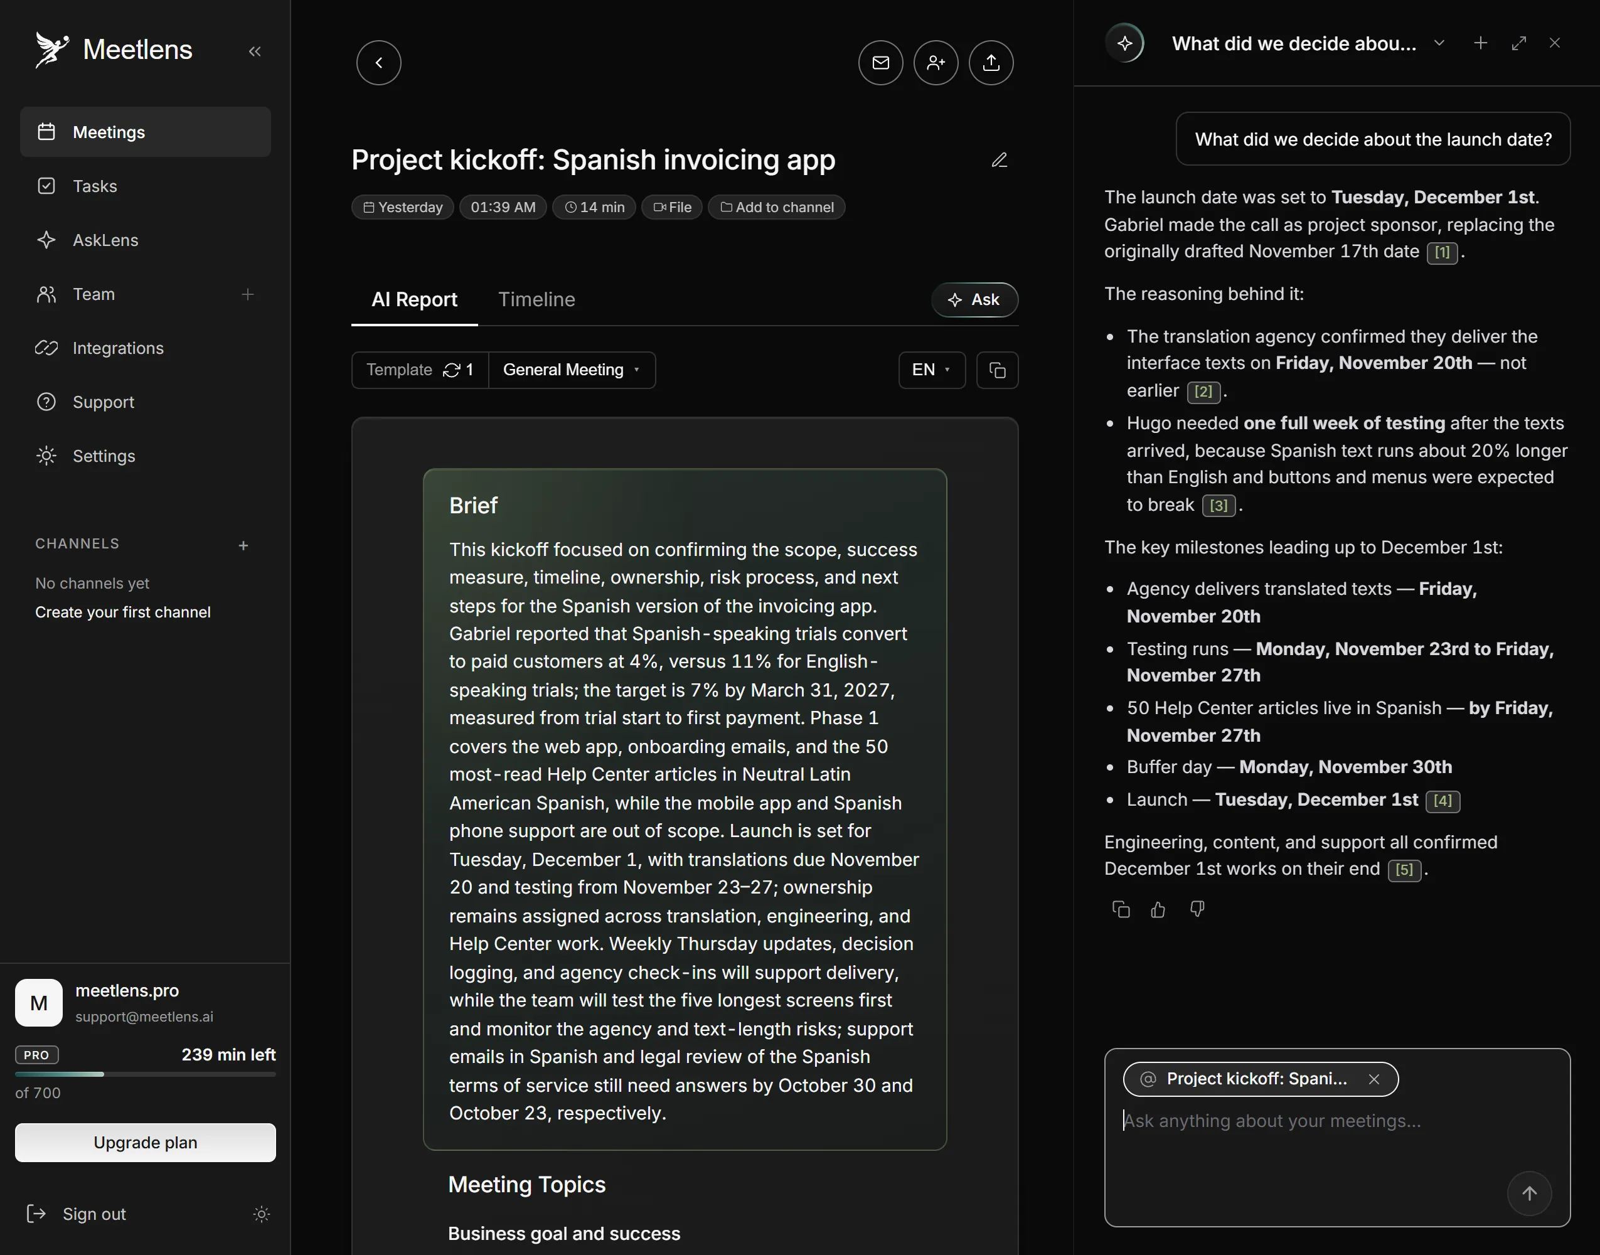This screenshot has height=1255, width=1600.
Task: Regenerate template with refresh counter
Action: [459, 370]
